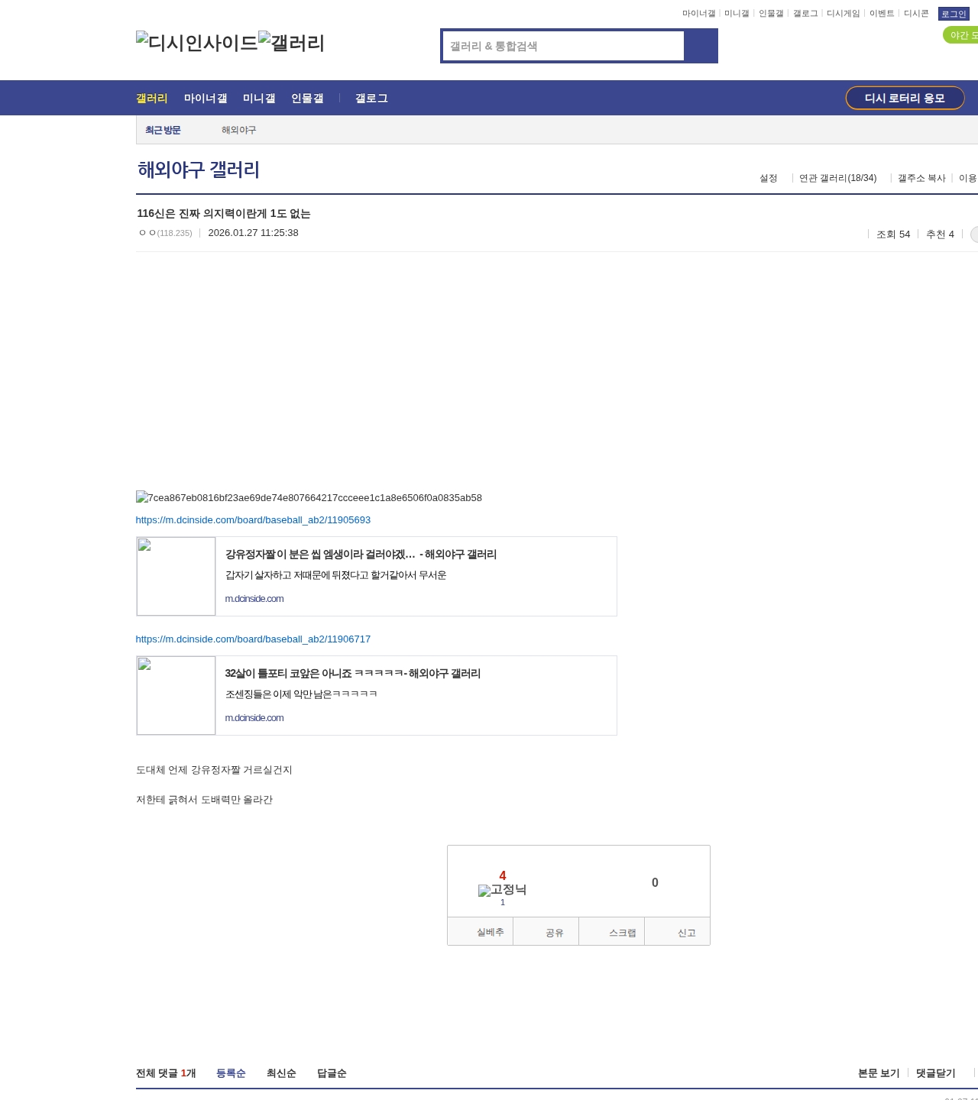The height and width of the screenshot is (1100, 978).
Task: Click the 실베추 button
Action: (x=481, y=932)
